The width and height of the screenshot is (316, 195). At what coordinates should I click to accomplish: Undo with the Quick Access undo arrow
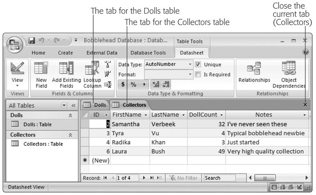pos(41,40)
